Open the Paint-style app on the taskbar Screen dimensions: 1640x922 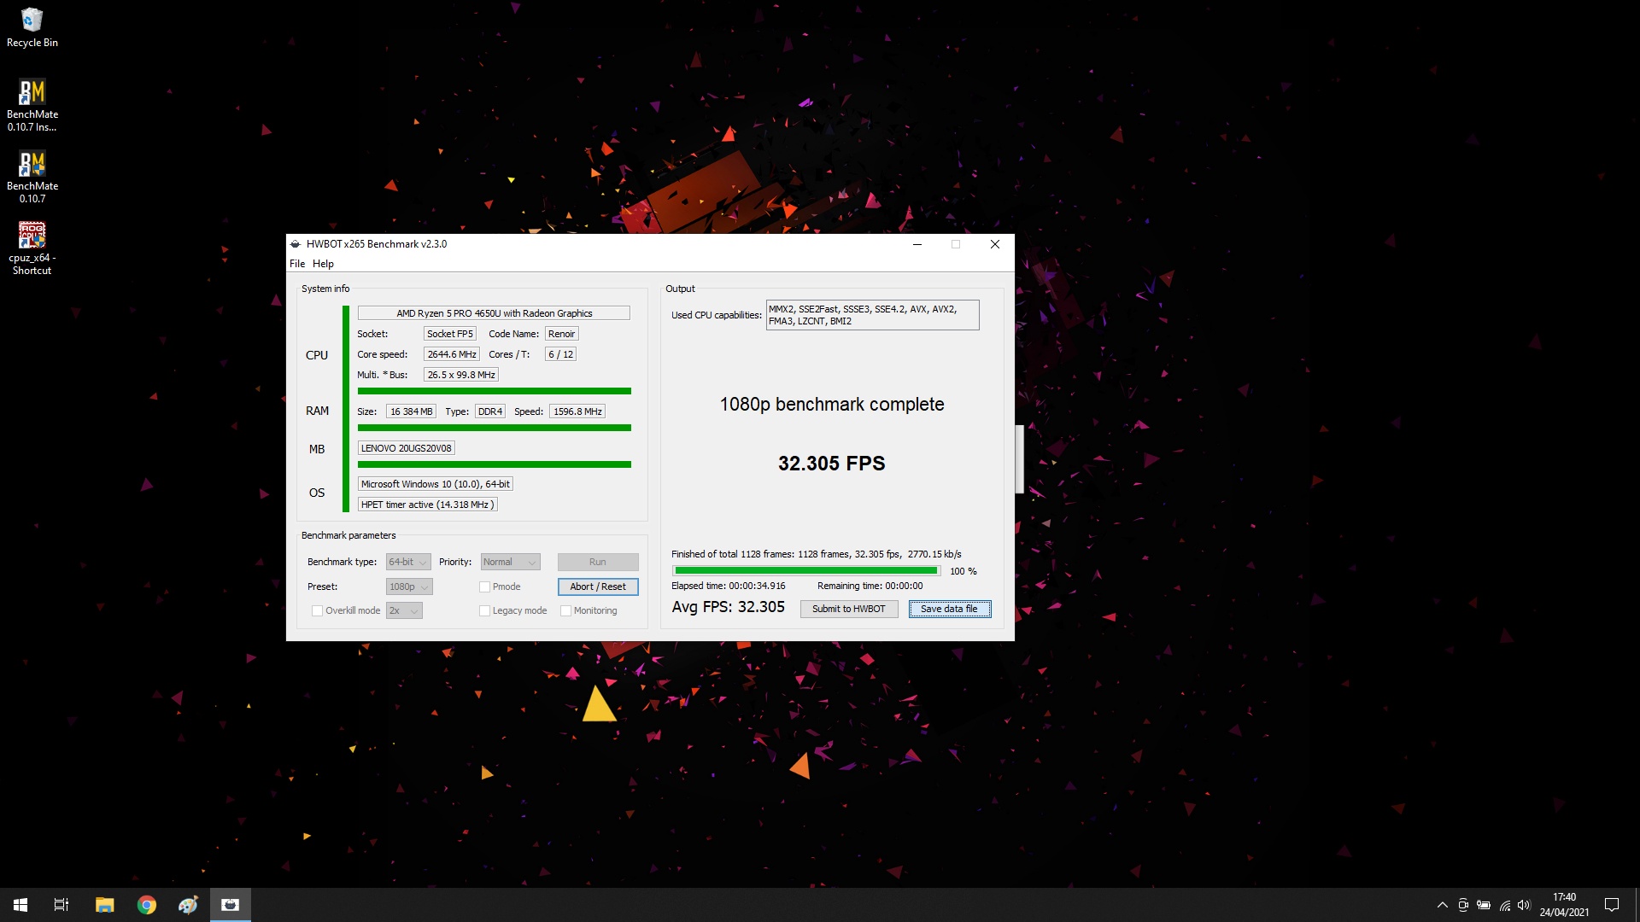188,905
